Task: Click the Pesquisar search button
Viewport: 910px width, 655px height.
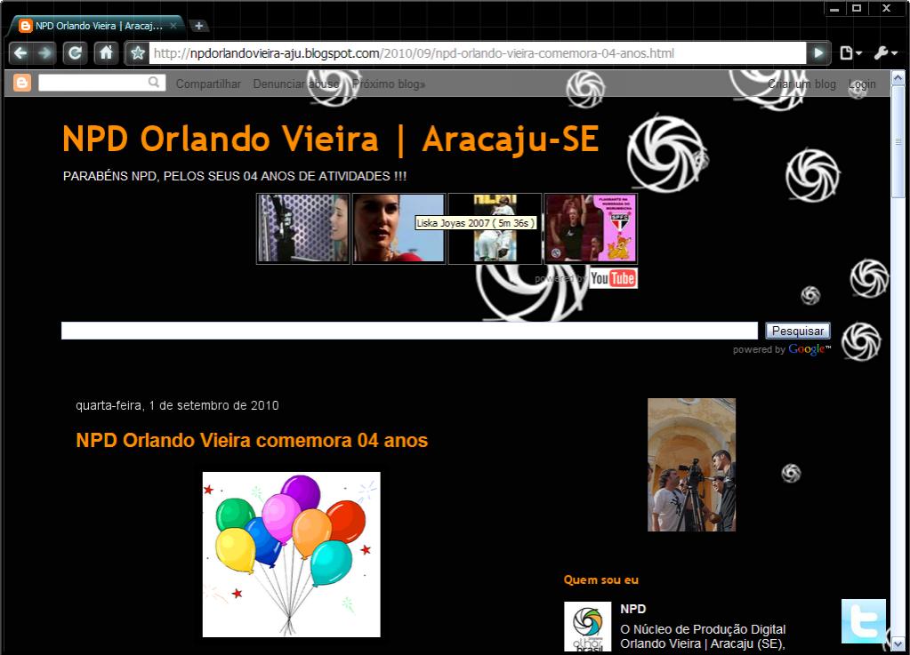Action: [x=797, y=331]
